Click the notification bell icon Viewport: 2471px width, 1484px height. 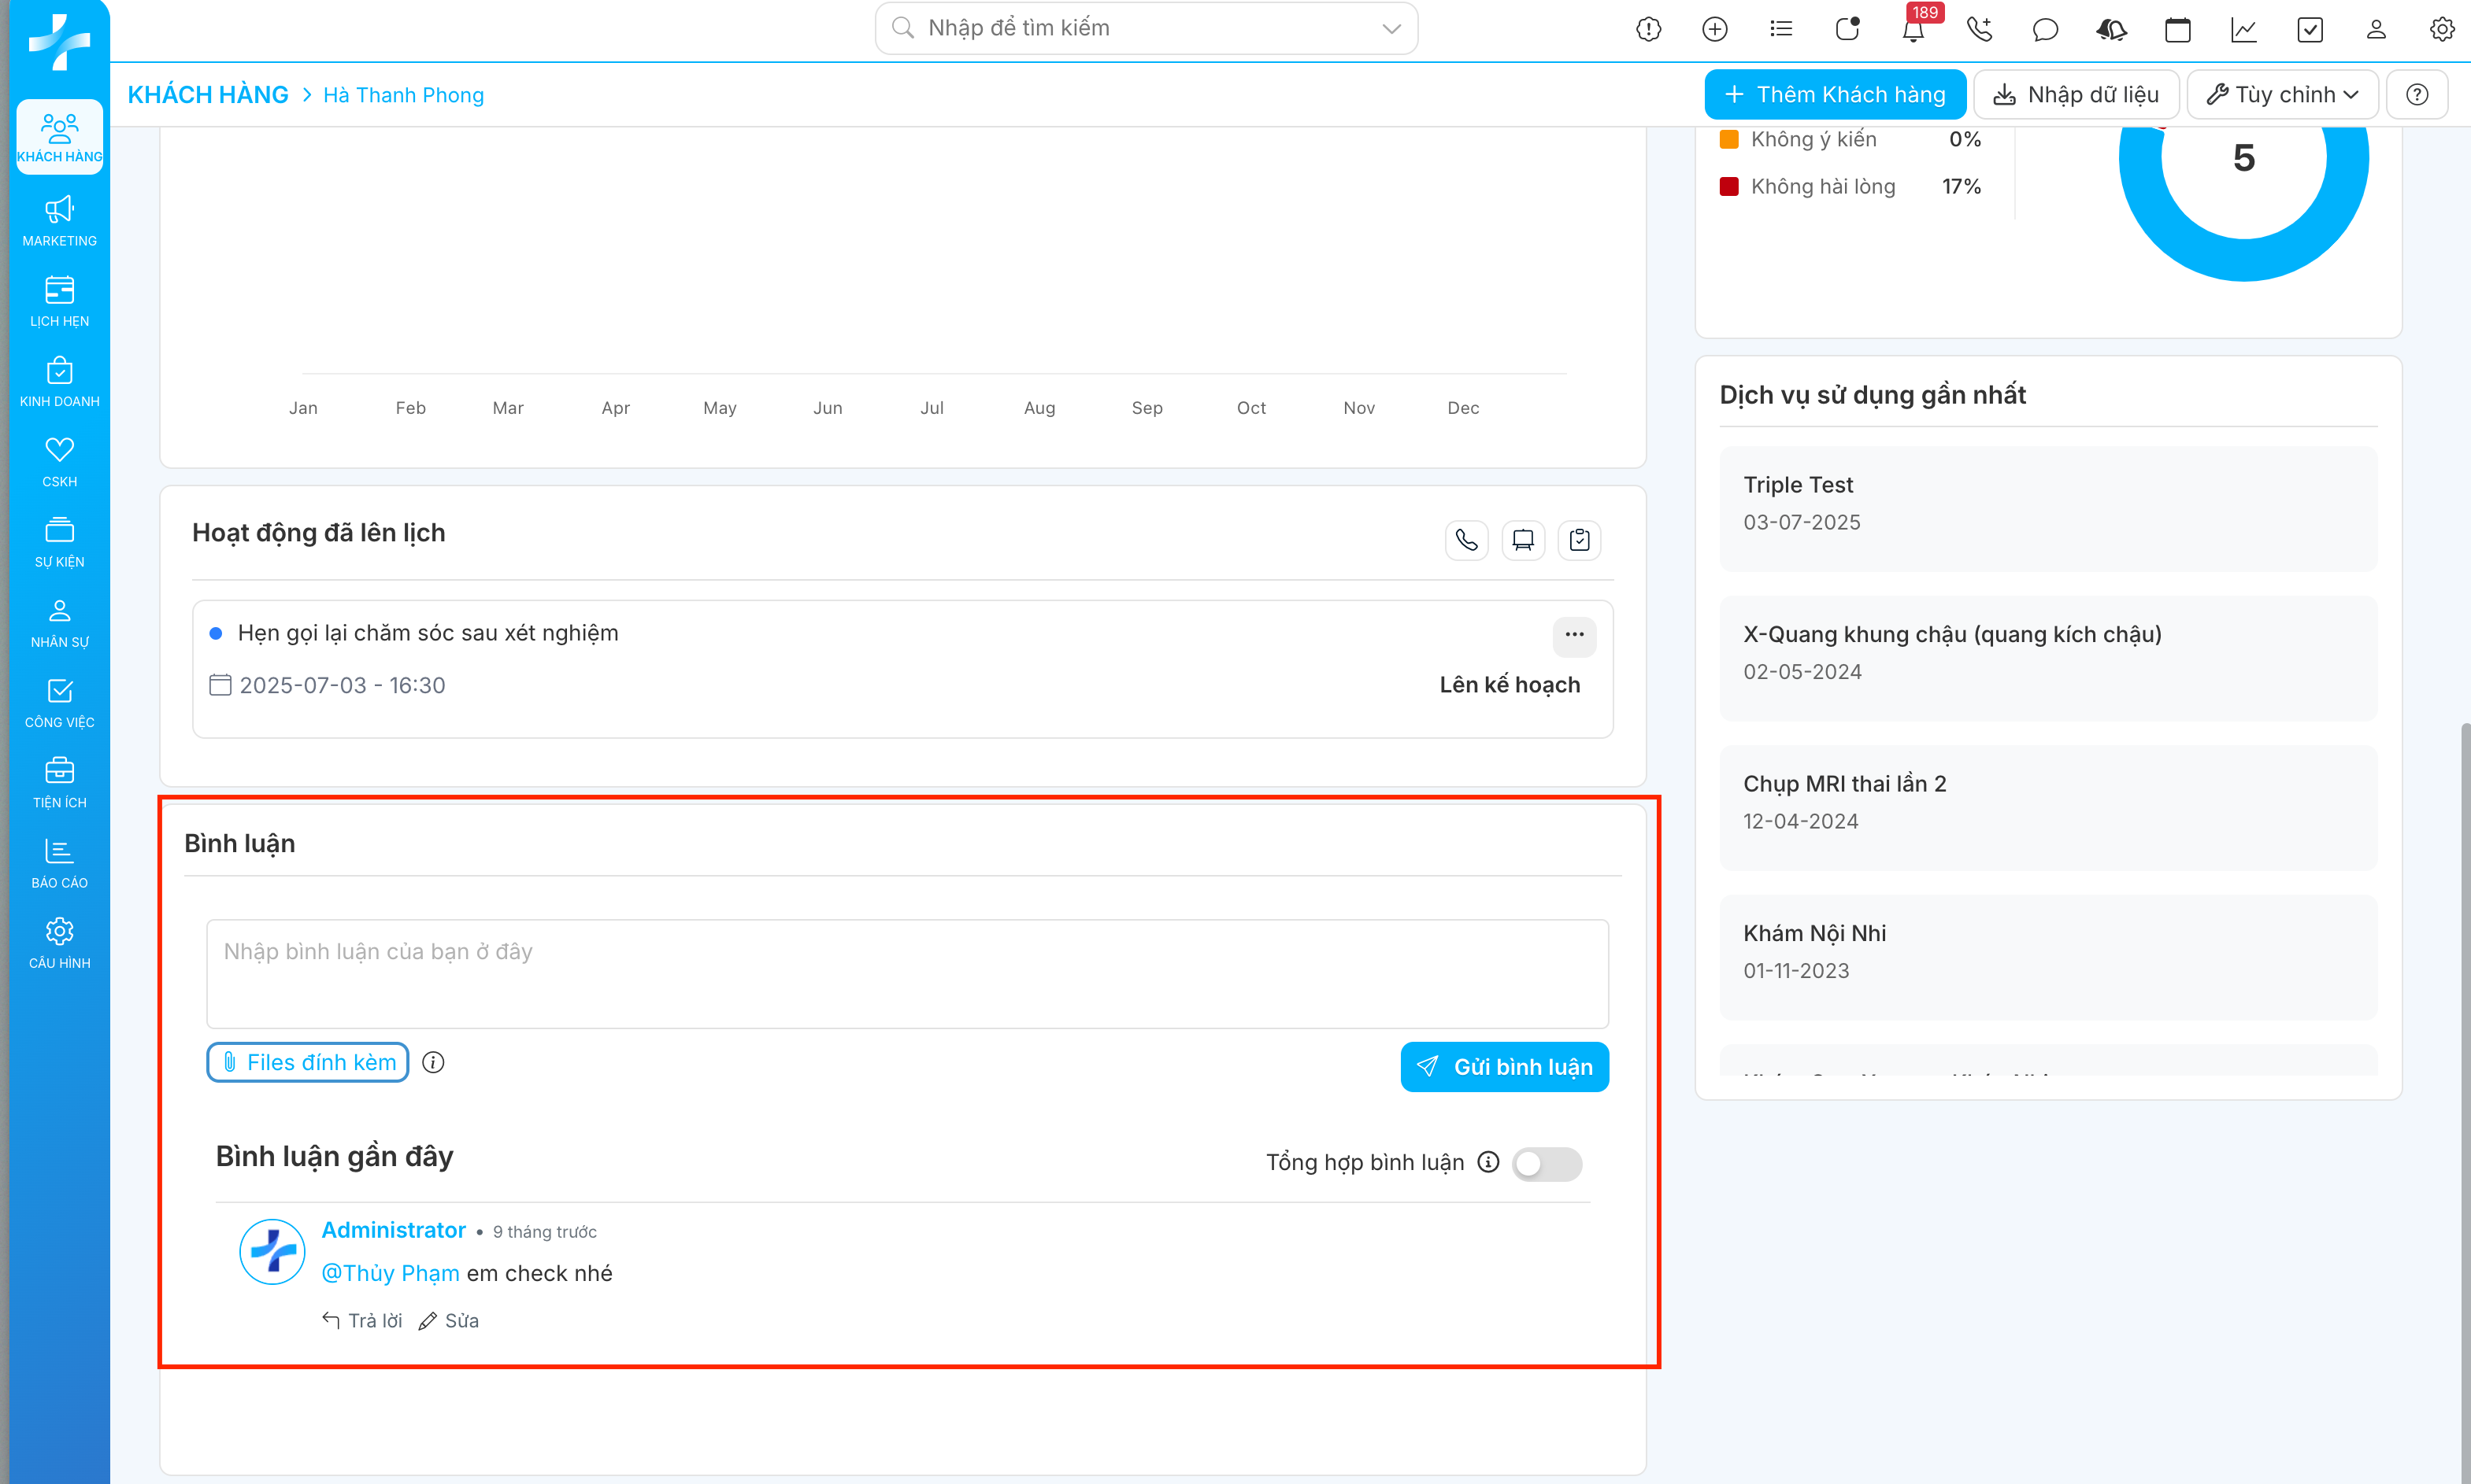1913,30
